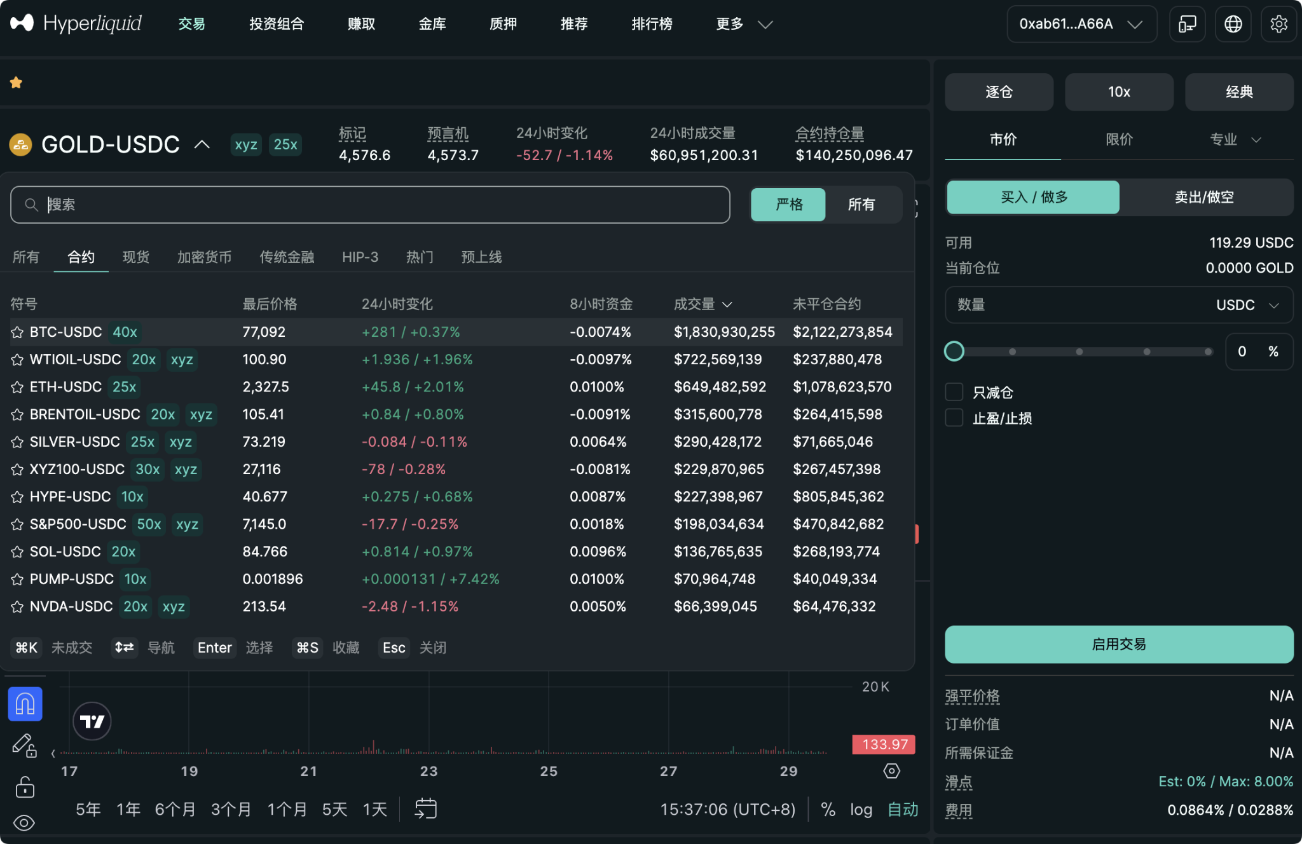Favorite WTIOIL-USDC with its star icon
This screenshot has width=1302, height=844.
(17, 360)
